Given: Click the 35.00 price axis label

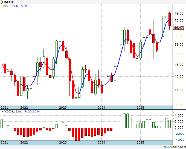Looking at the screenshot, I should click(179, 90).
